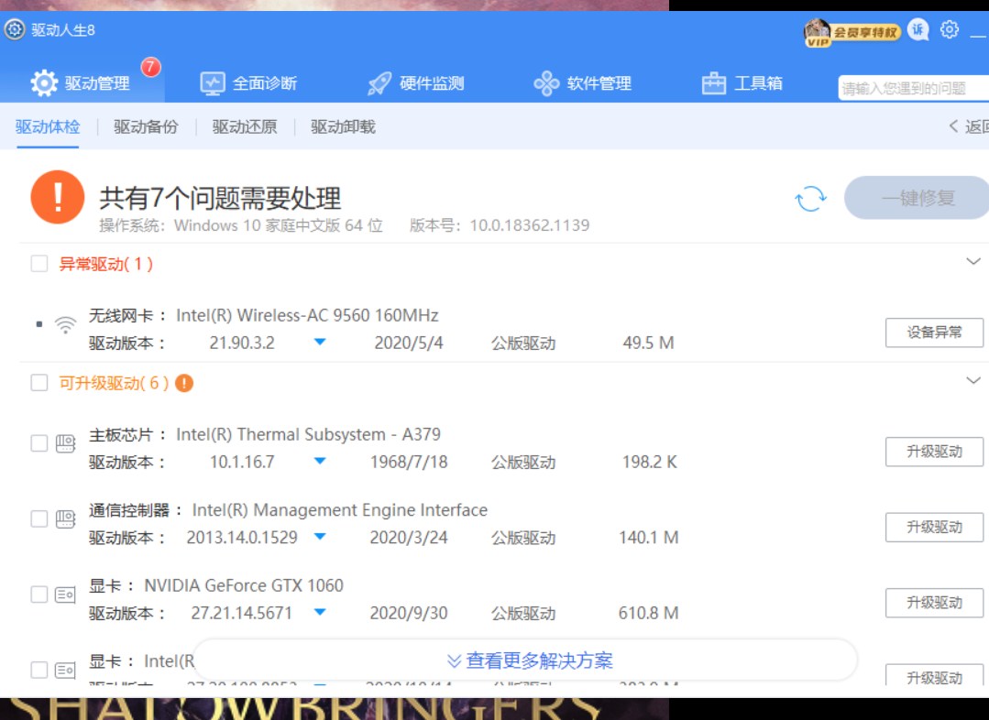Open the 诉 feedback chat icon
This screenshot has width=989, height=720.
tap(918, 29)
